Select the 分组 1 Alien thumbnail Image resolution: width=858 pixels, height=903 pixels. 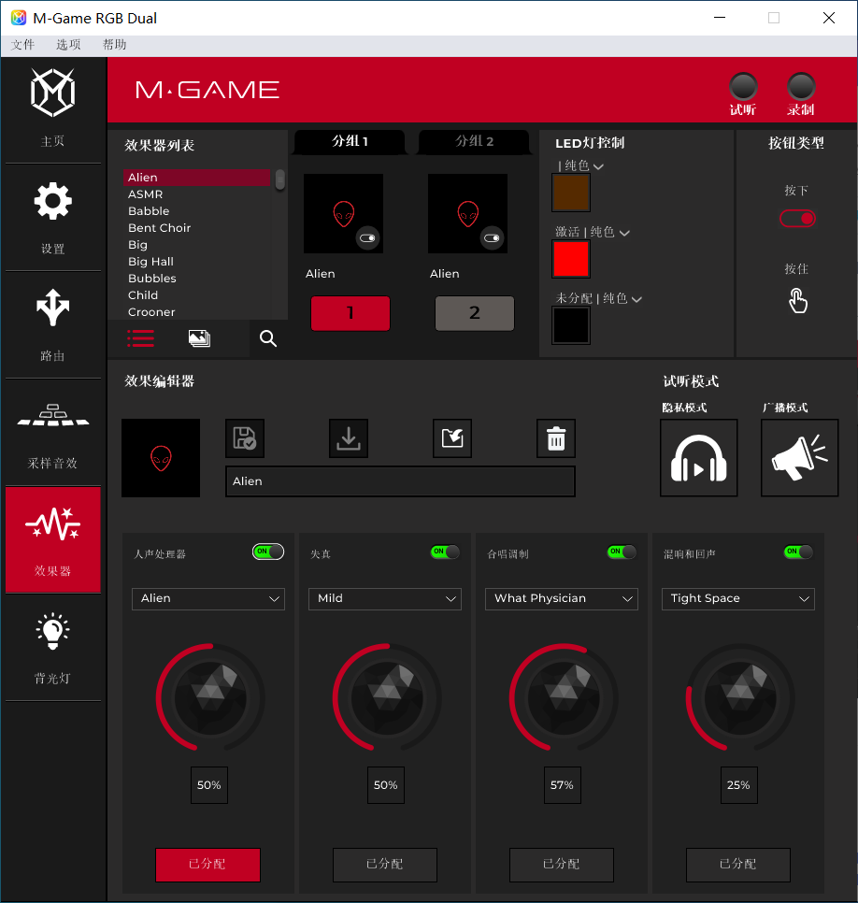343,214
